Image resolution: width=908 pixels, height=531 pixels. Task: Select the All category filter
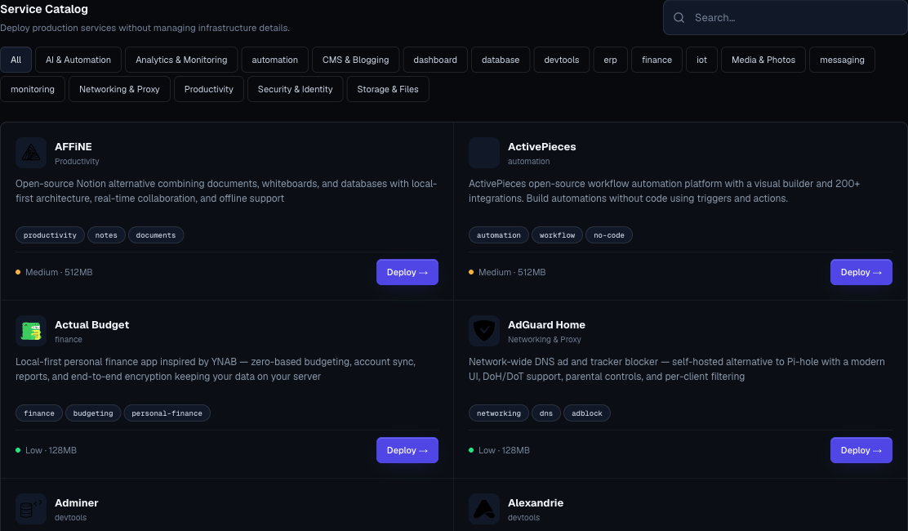[16, 60]
